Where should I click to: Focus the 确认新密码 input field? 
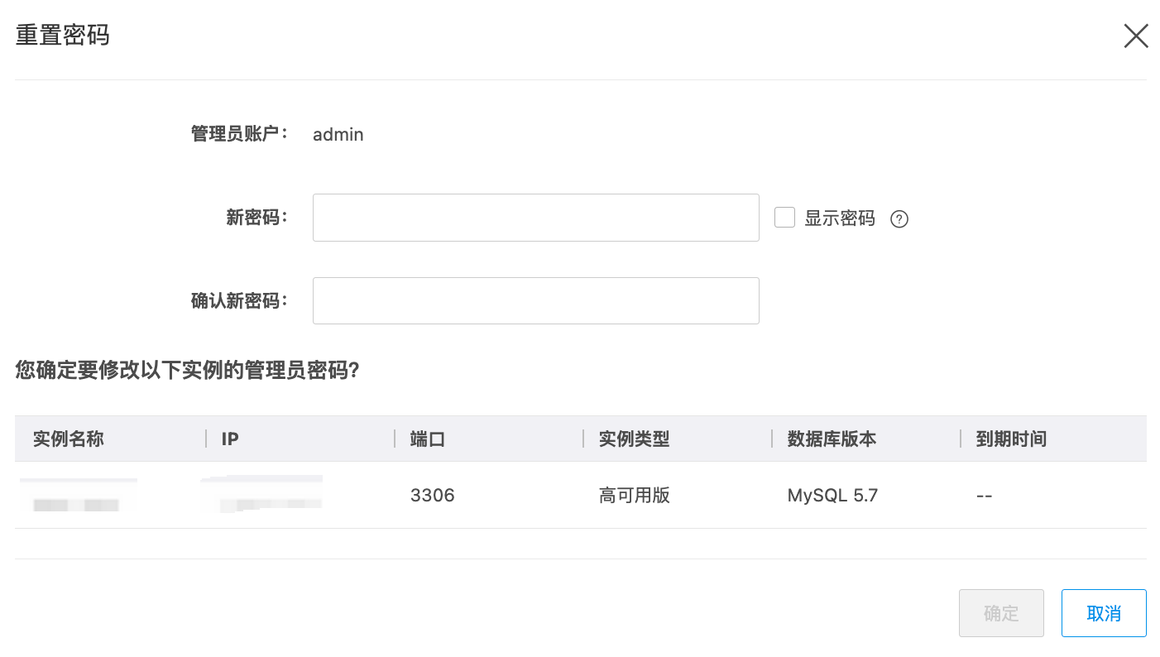(x=535, y=300)
